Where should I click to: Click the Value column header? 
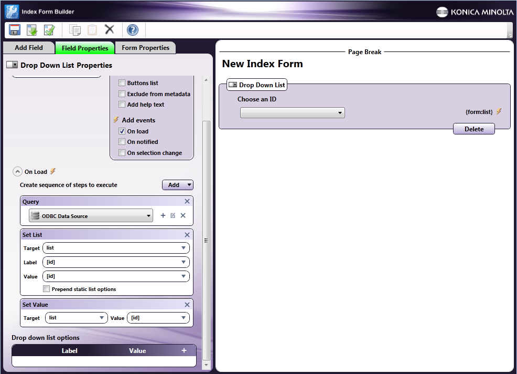137,350
